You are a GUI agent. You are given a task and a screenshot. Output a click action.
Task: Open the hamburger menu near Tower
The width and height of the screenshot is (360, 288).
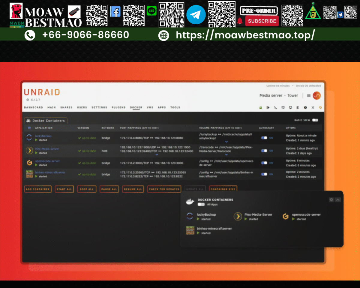(x=308, y=95)
